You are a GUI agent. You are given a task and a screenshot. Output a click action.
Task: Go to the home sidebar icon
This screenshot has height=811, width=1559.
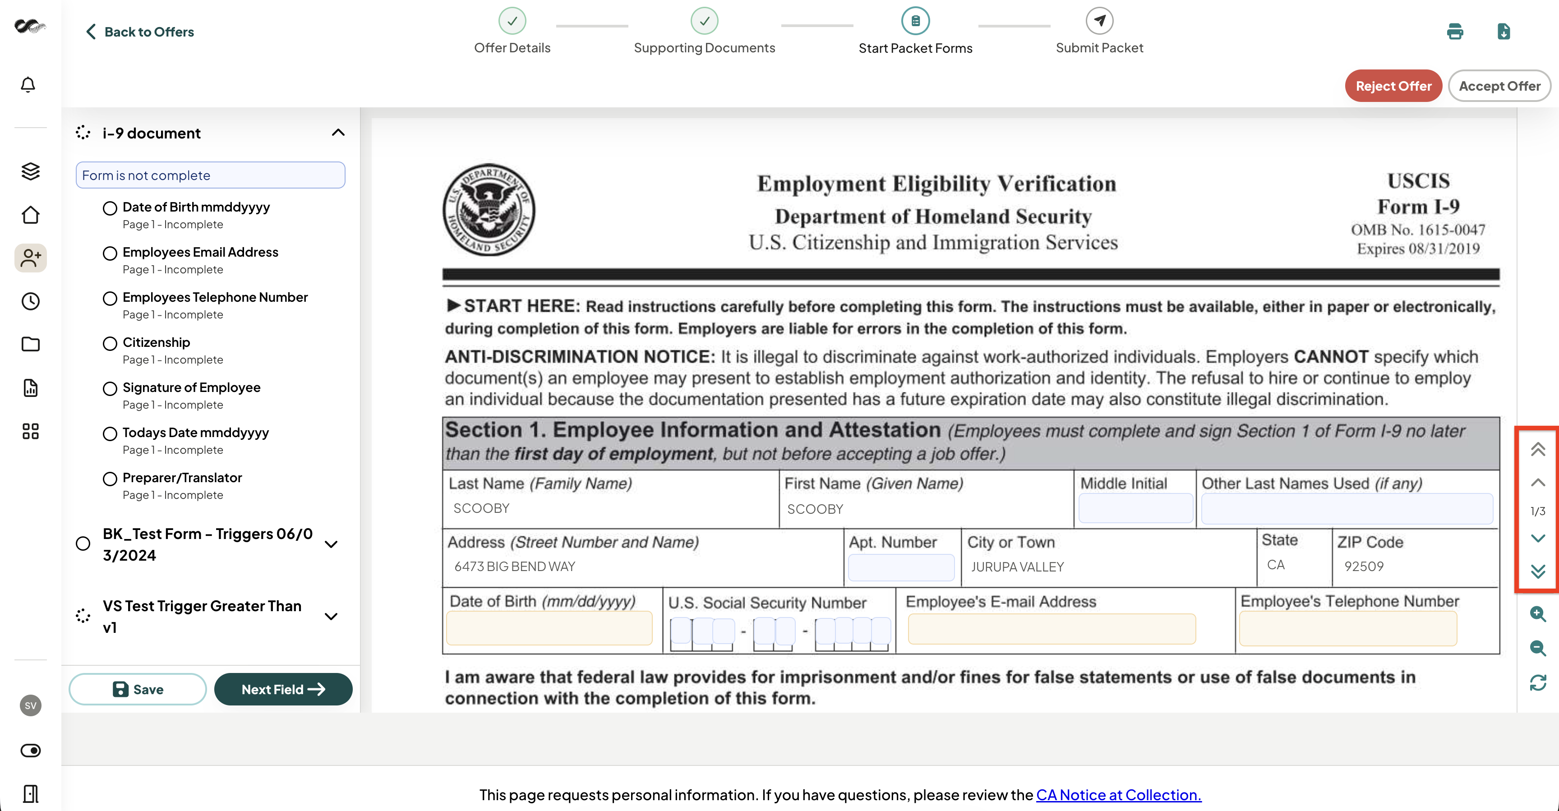pos(30,215)
